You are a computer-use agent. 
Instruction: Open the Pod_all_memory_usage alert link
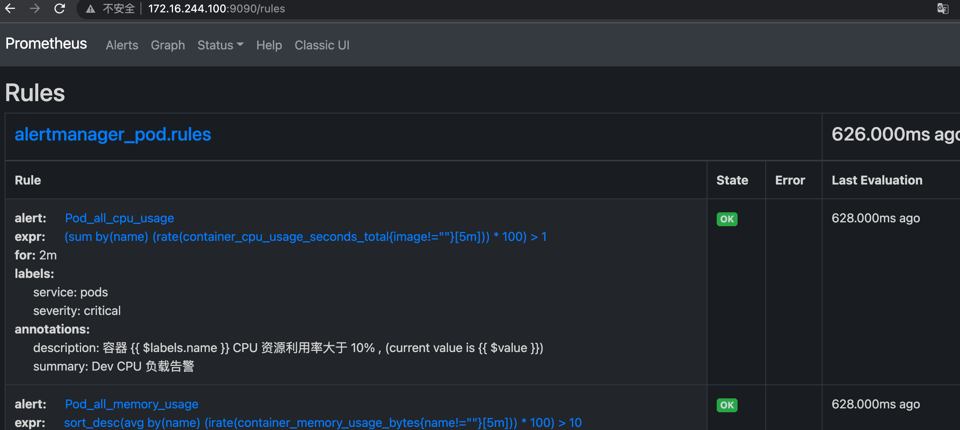pyautogui.click(x=132, y=404)
